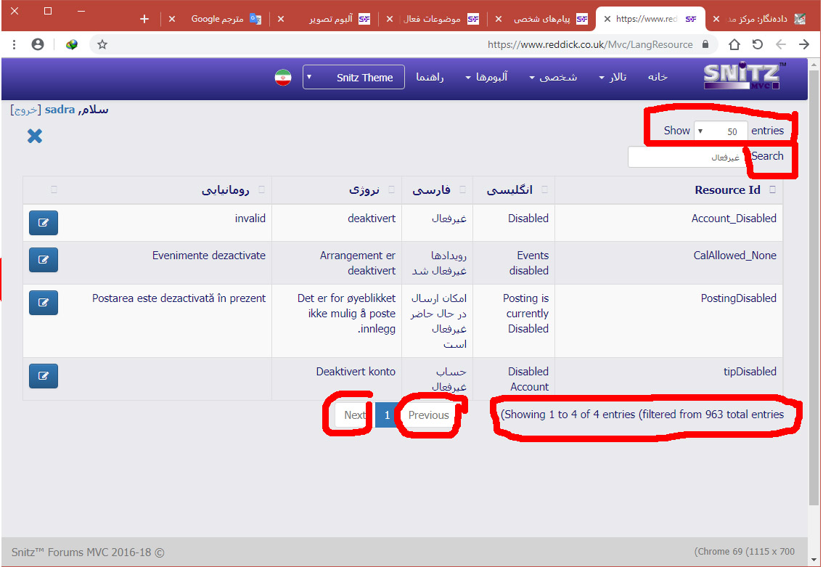This screenshot has height=567, width=823.
Task: Open the browser profile account icon
Action: coord(38,44)
